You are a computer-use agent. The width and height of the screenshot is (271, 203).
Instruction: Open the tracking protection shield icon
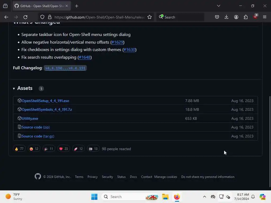point(42,17)
